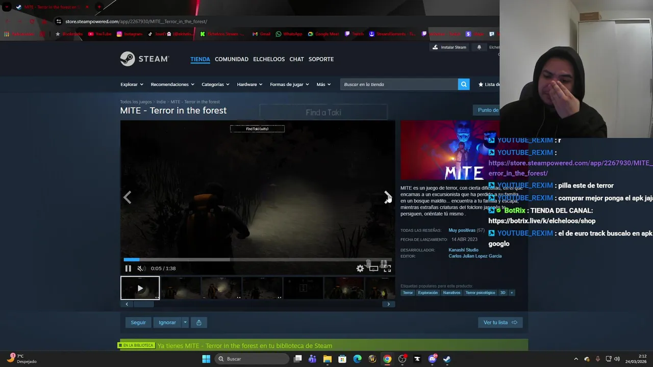Click the Ver tu lista button

[500, 322]
